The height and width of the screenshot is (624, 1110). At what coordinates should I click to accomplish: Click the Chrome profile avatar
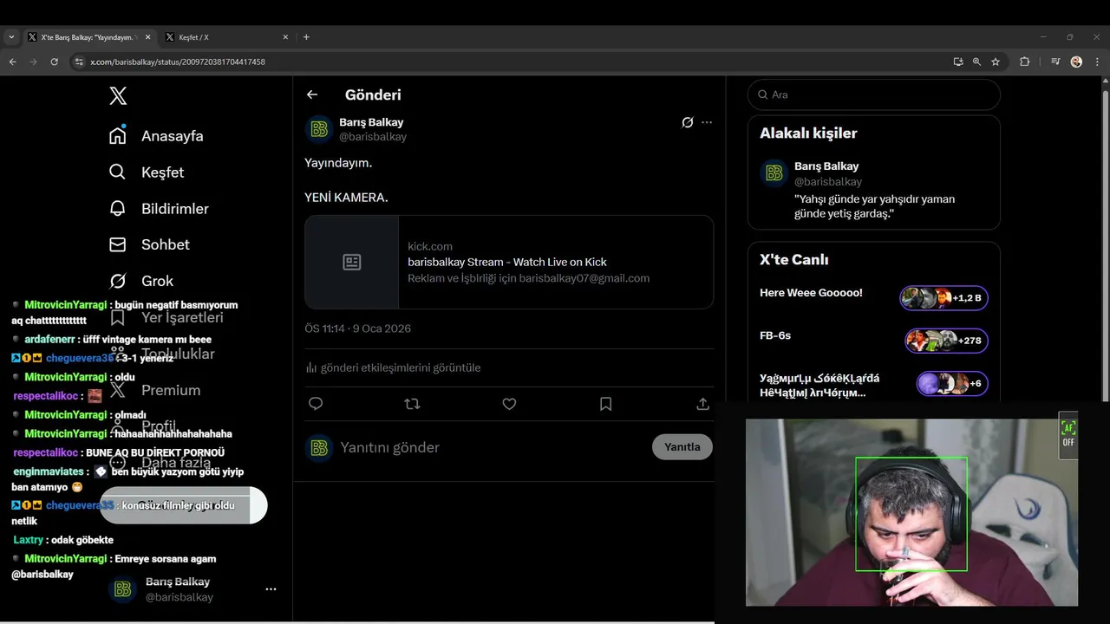coord(1076,62)
